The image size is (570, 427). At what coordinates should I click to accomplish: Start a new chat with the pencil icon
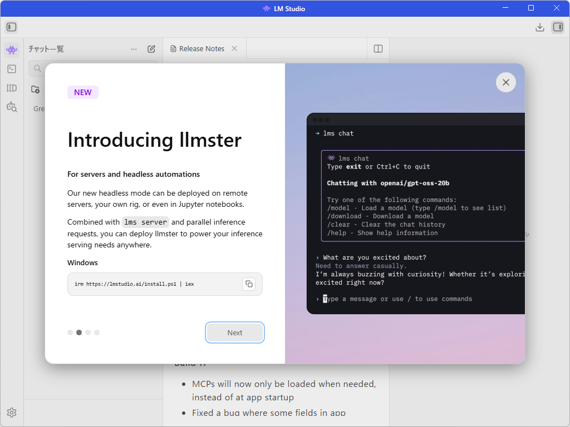click(151, 49)
